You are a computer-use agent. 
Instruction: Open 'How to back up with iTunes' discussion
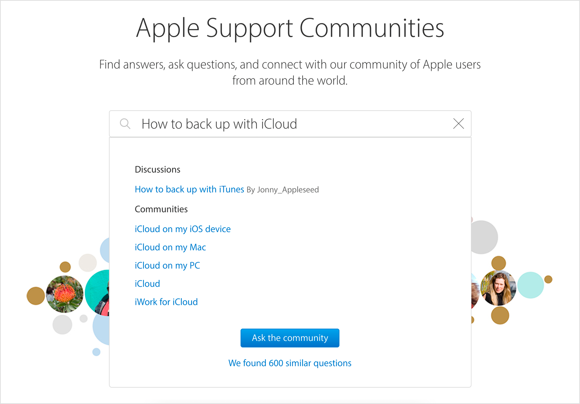189,189
